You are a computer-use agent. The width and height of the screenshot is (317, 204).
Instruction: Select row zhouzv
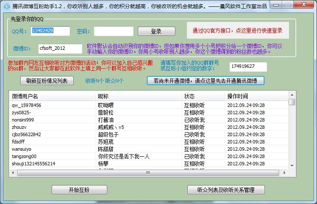pyautogui.click(x=149, y=127)
